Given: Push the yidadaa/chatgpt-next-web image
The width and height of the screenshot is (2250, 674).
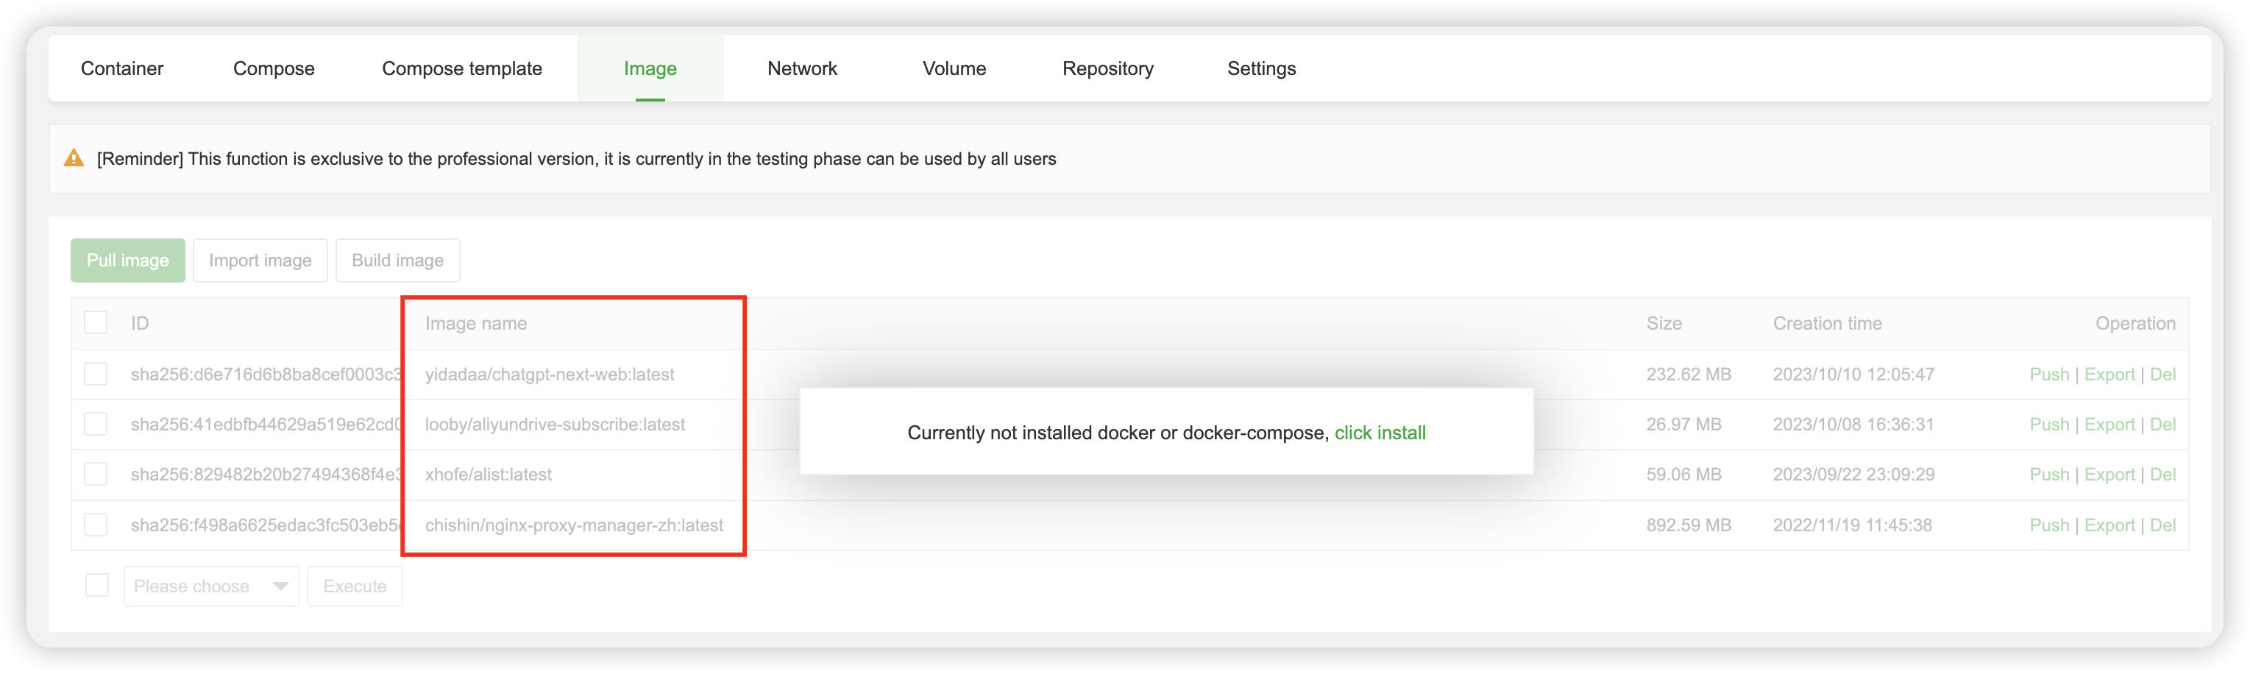Looking at the screenshot, I should (x=2049, y=374).
